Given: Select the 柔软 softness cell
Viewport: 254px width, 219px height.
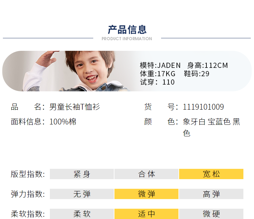Looking at the screenshot, I should coord(82,214).
